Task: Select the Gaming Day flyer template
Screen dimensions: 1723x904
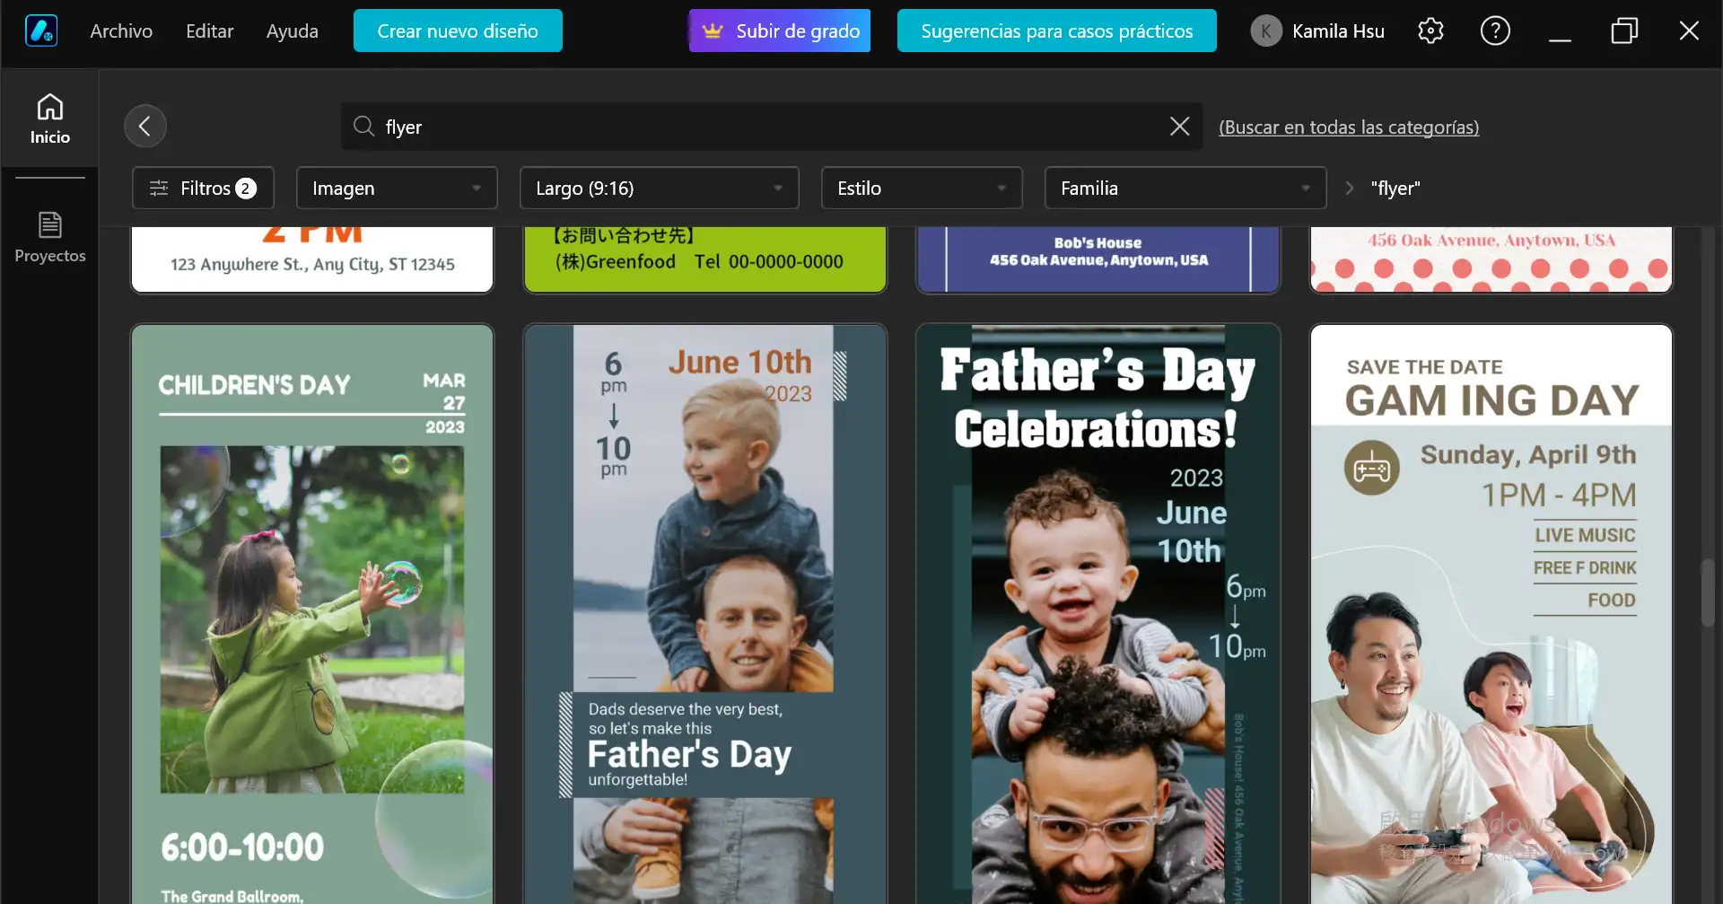Action: click(x=1491, y=614)
